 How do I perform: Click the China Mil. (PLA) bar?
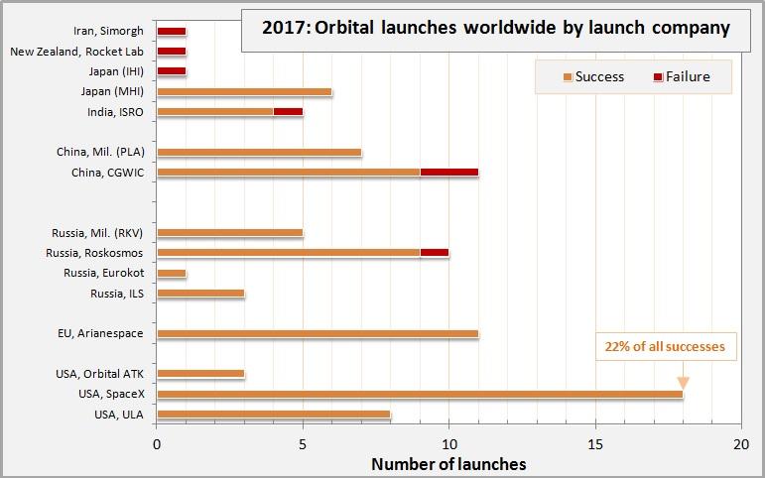(x=259, y=152)
